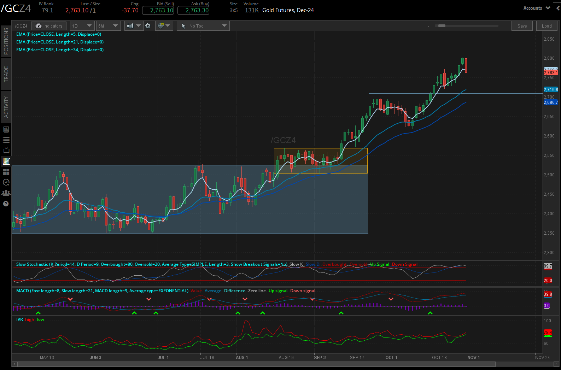The image size is (561, 370).
Task: Click the watchlist list icon in sidebar
Action: coord(6,140)
